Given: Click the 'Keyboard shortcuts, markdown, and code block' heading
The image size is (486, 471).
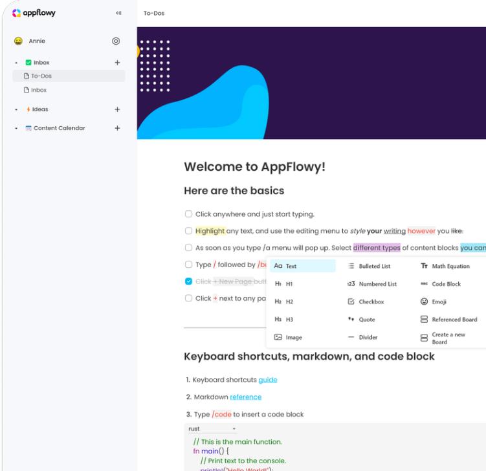Looking at the screenshot, I should 309,356.
